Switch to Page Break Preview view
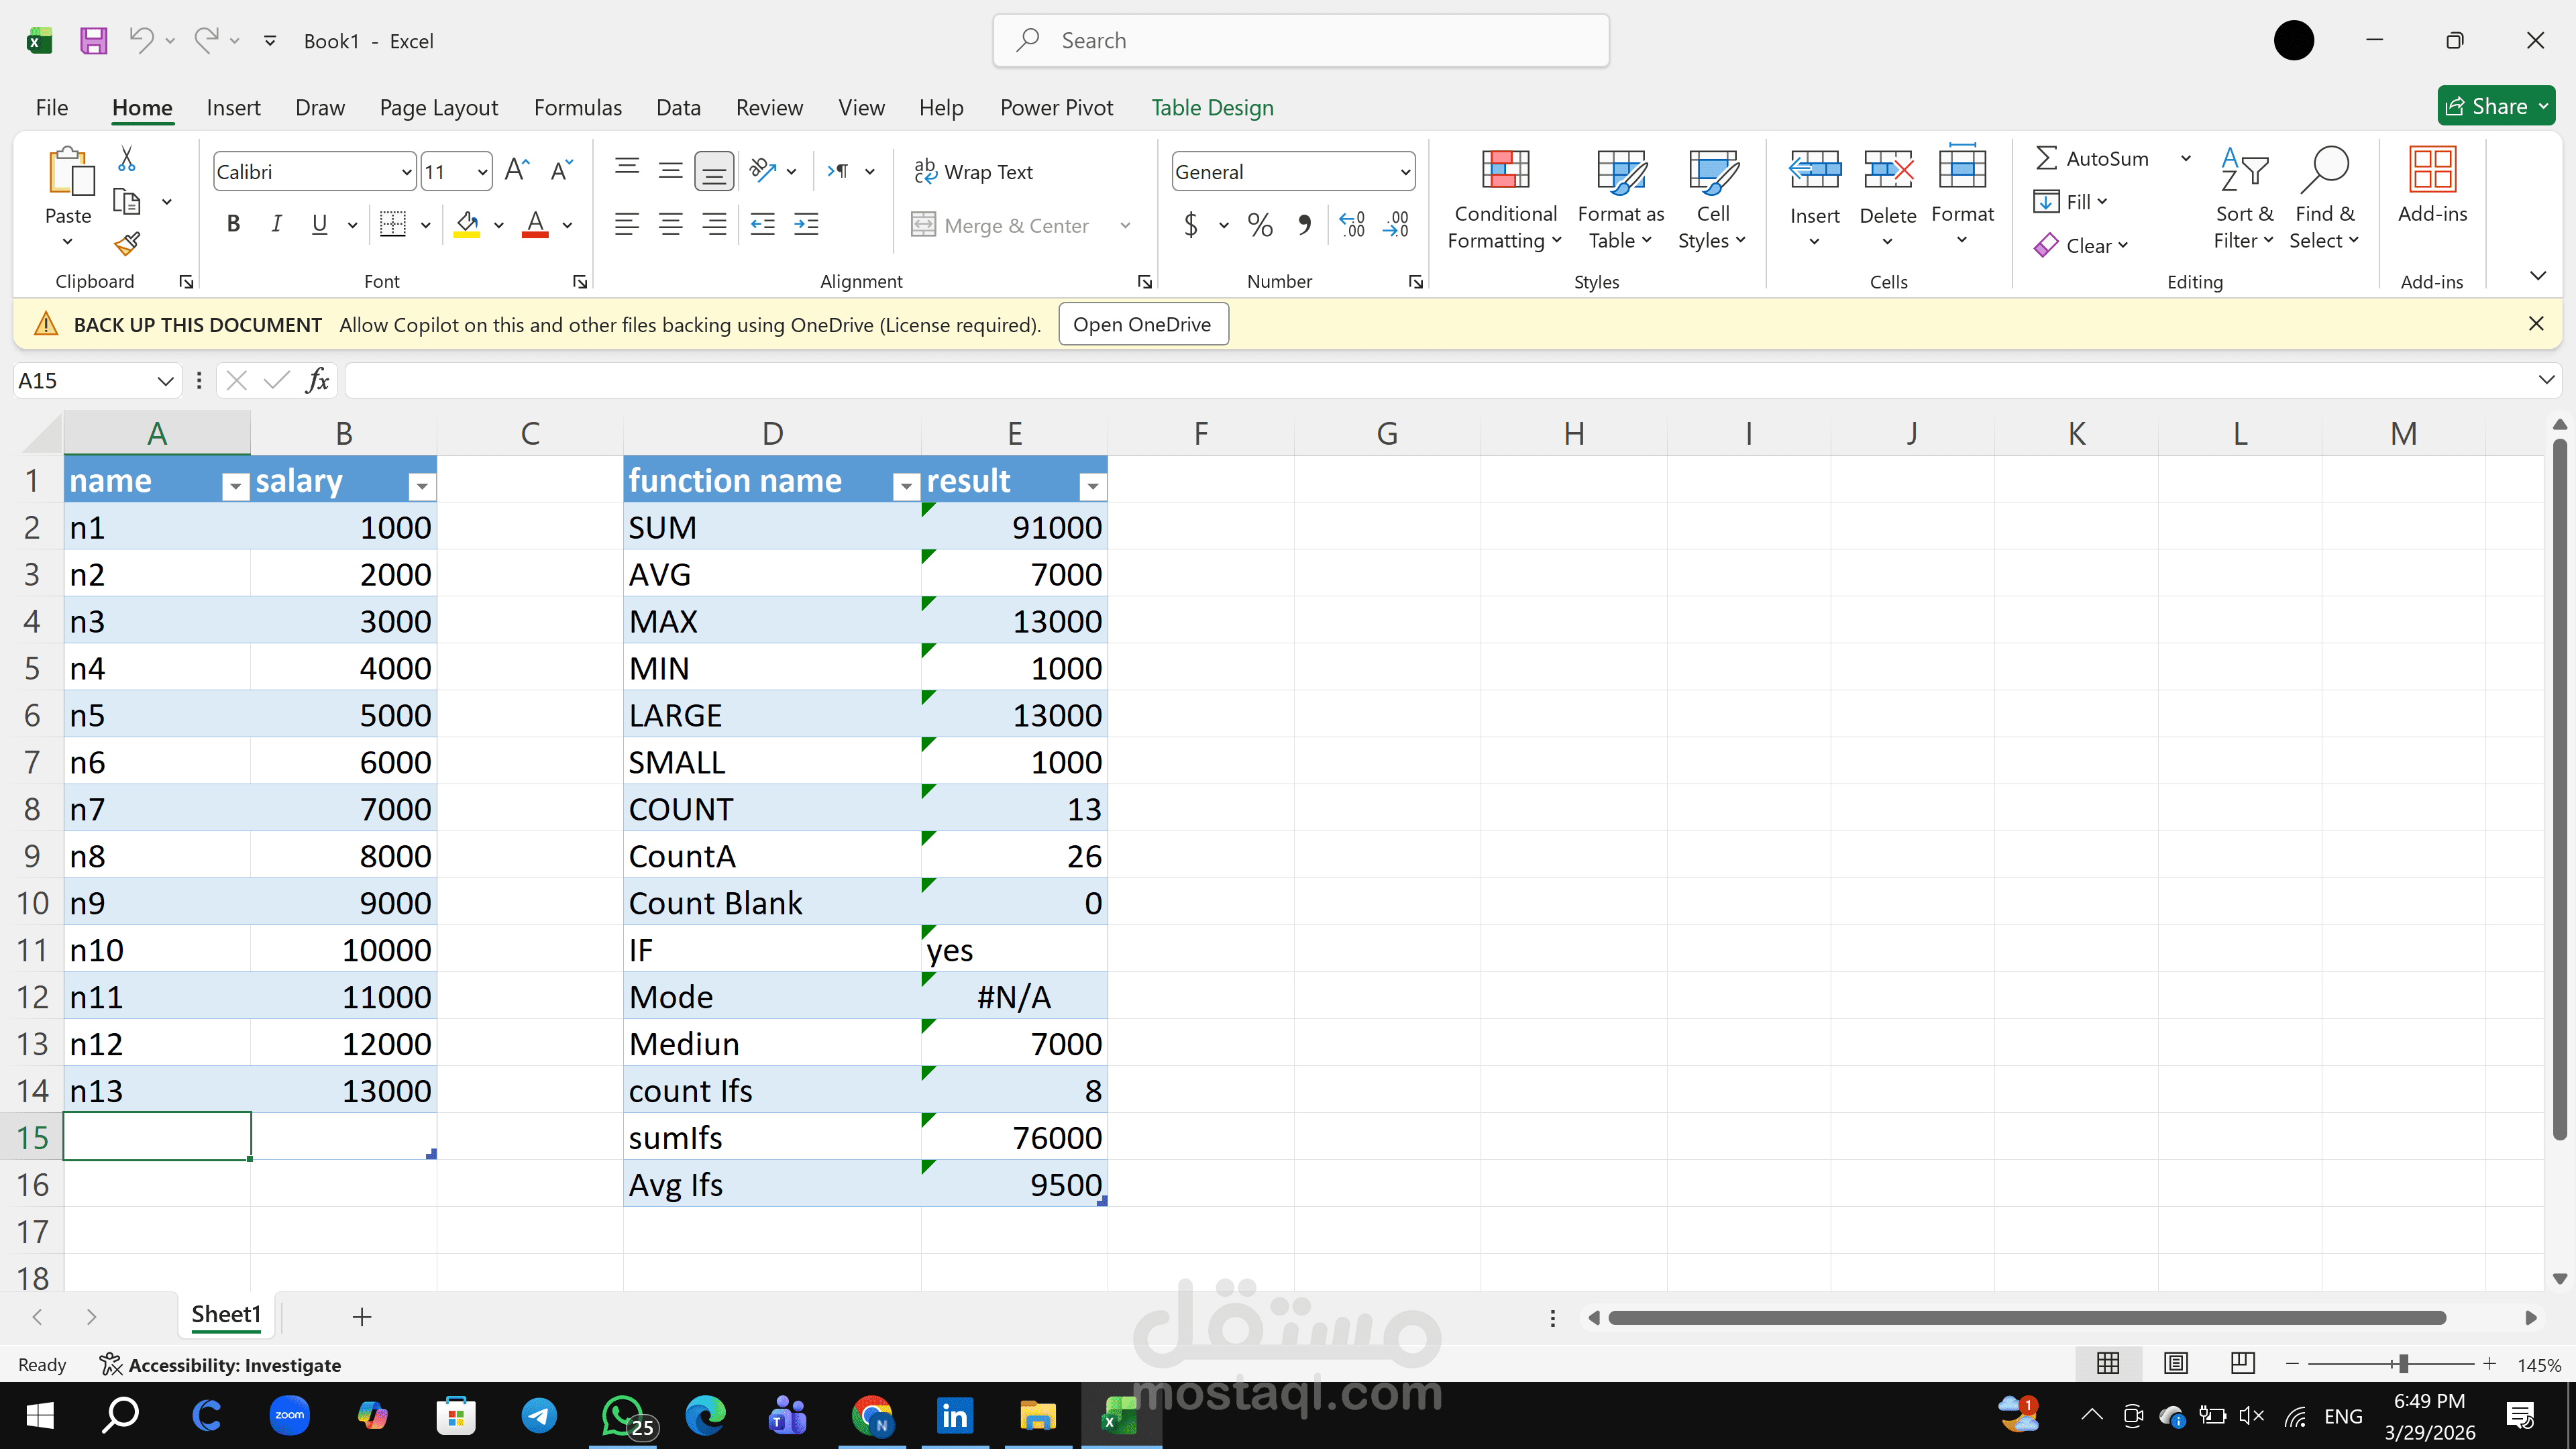 2242,1363
